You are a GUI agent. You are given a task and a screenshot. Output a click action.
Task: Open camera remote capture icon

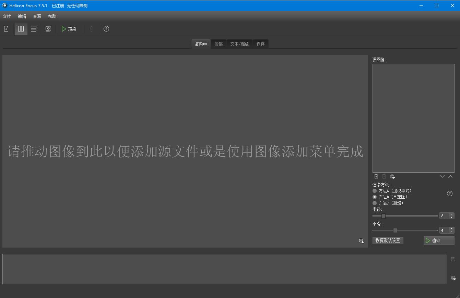pyautogui.click(x=48, y=29)
